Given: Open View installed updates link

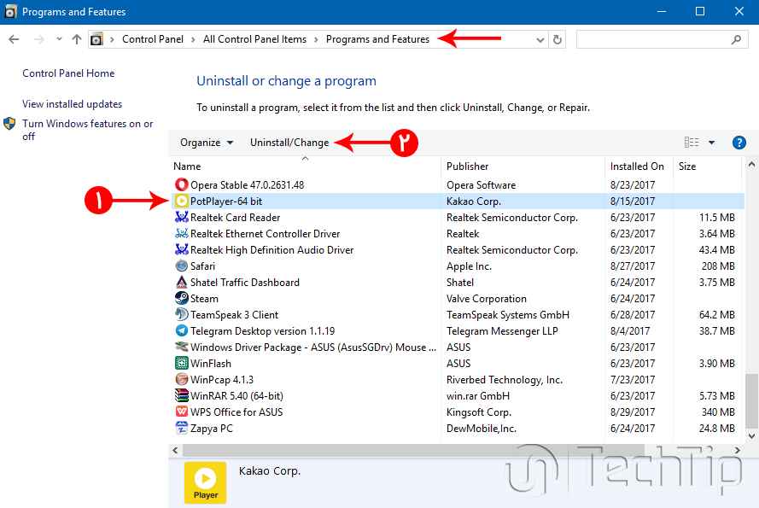Looking at the screenshot, I should [x=72, y=104].
